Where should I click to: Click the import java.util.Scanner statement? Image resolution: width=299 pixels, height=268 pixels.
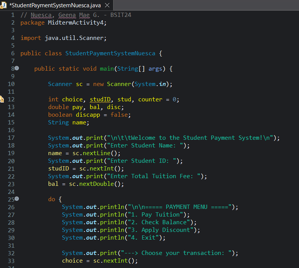pos(63,38)
